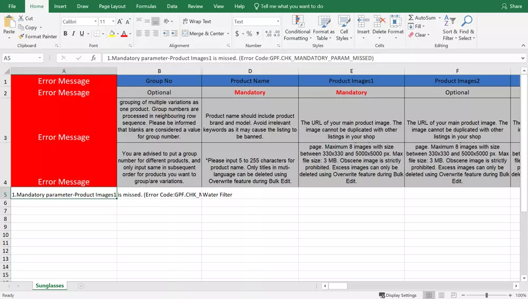The image size is (528, 299).
Task: Click the Paste icon in Clipboard group
Action: 9,22
